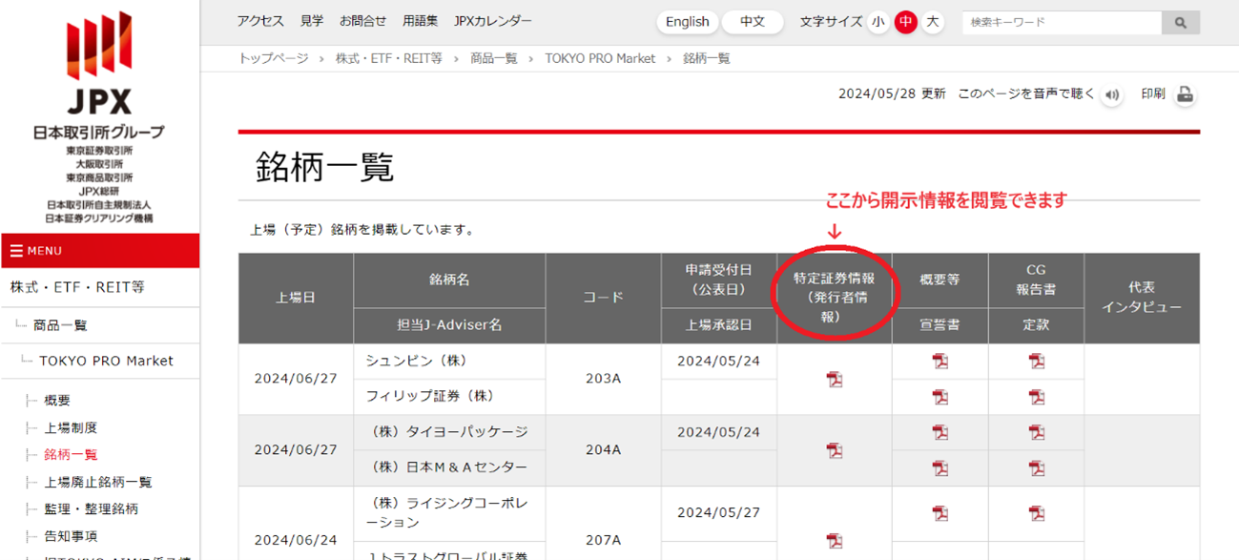Go to TOKYO PRO Market in the breadcrumb
This screenshot has width=1239, height=560.
pos(600,58)
